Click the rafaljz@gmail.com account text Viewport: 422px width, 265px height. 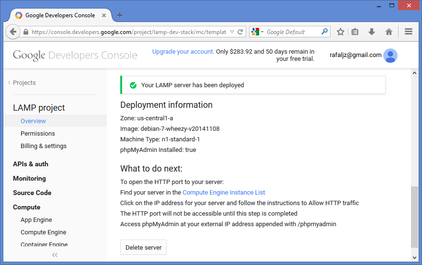(x=355, y=55)
